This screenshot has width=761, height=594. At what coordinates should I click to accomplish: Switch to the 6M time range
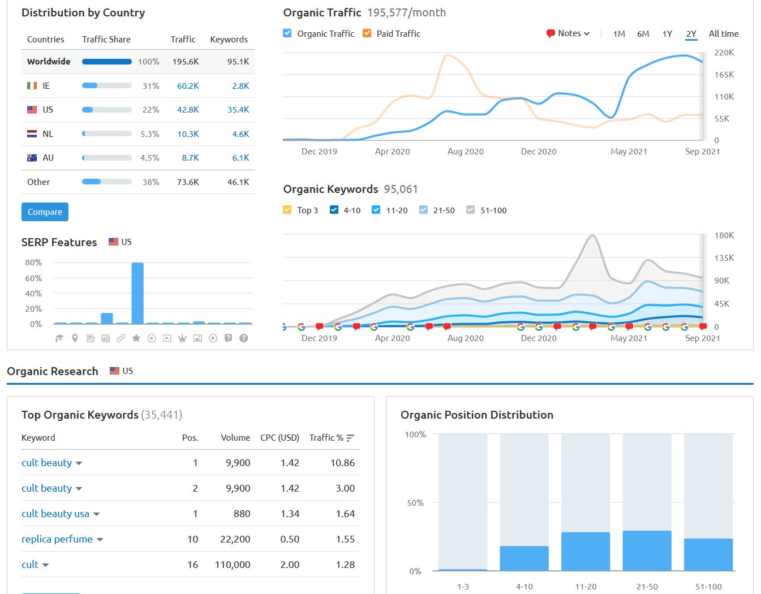tap(643, 34)
